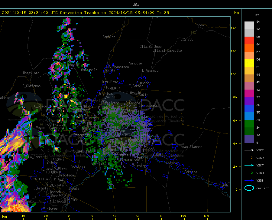Click the L_Dormida place label

click(189, 172)
